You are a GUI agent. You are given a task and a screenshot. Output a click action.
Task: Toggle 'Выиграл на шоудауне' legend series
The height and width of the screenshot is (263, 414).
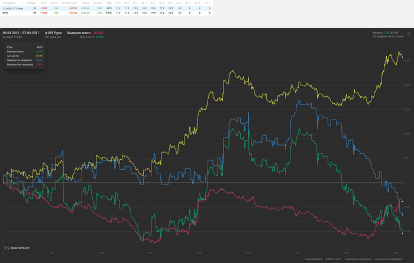(x=358, y=259)
